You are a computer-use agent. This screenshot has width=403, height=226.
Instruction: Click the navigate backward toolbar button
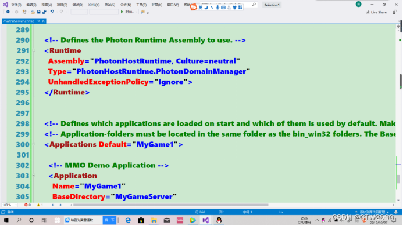tap(8, 12)
